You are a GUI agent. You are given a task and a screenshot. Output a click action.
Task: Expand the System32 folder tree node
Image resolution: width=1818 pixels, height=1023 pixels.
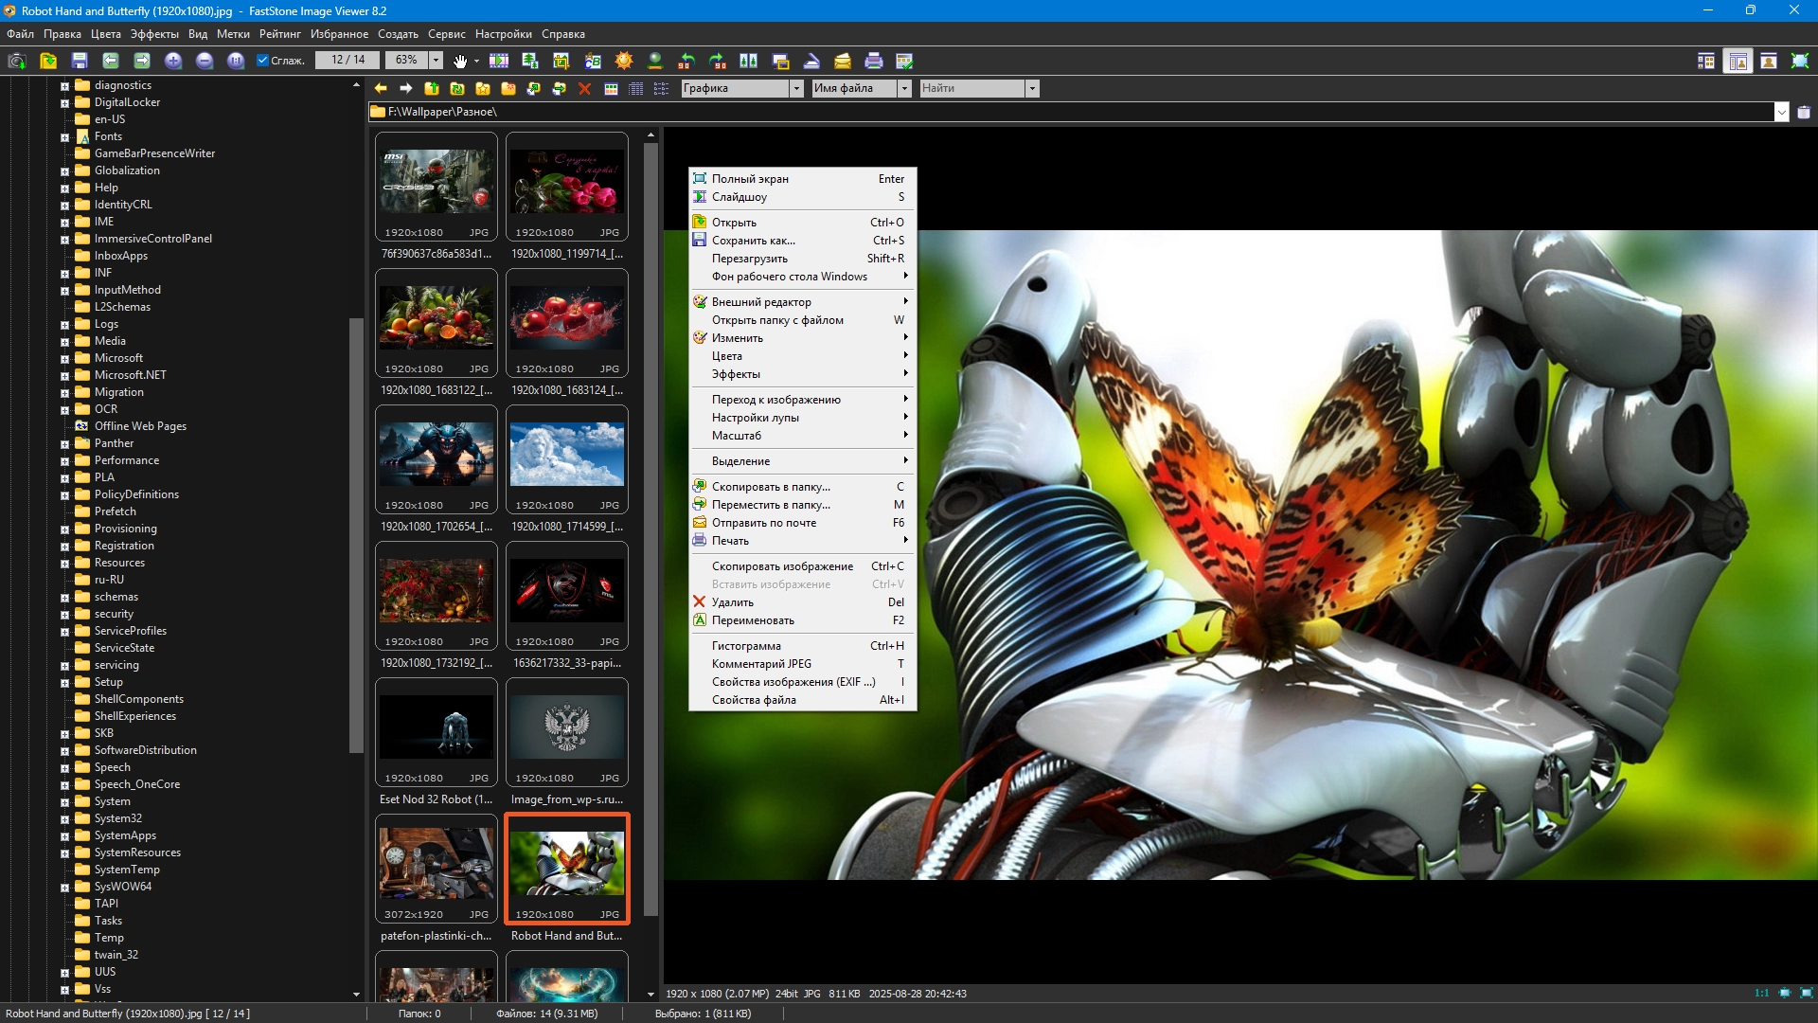(64, 819)
